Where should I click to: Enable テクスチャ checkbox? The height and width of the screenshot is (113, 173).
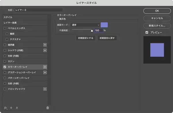(x=7, y=39)
